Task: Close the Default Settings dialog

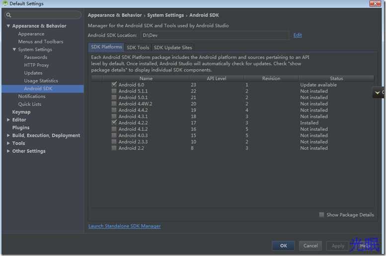Action: [375, 3]
